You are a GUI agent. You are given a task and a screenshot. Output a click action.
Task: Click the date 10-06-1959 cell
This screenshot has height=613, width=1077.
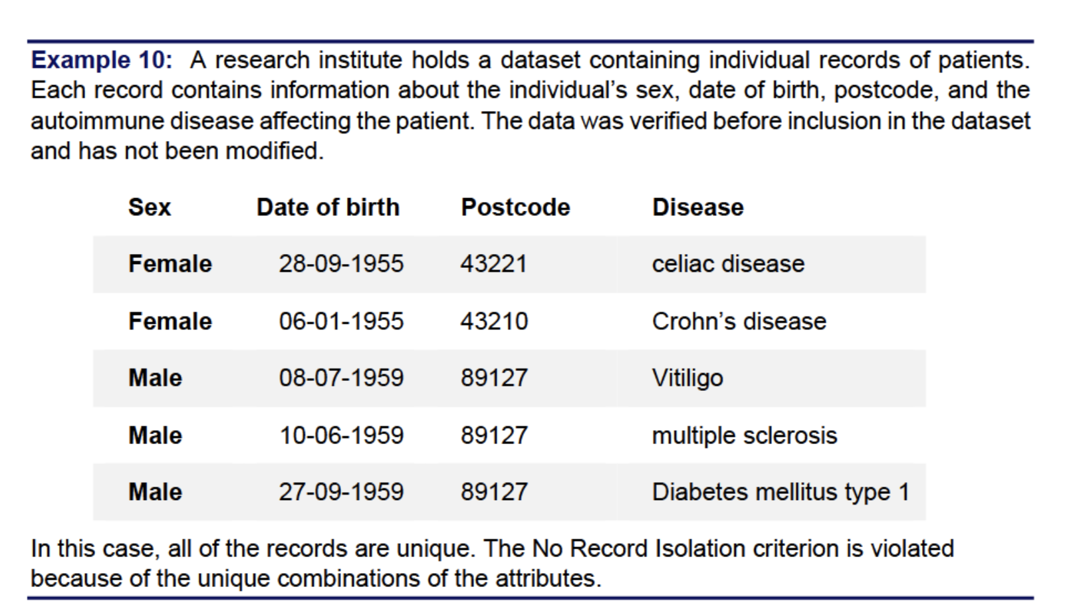(x=341, y=435)
